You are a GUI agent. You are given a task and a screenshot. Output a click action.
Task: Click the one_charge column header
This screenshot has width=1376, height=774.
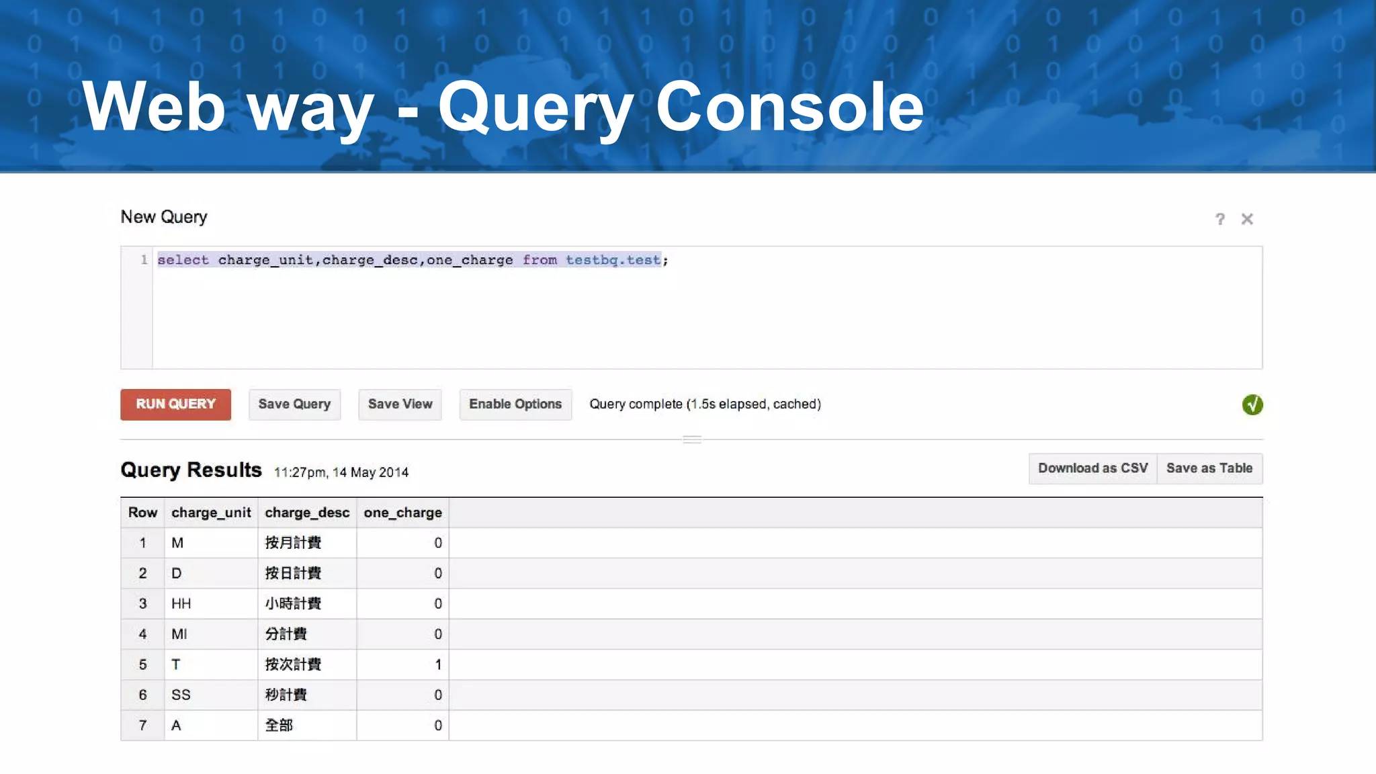coord(402,513)
